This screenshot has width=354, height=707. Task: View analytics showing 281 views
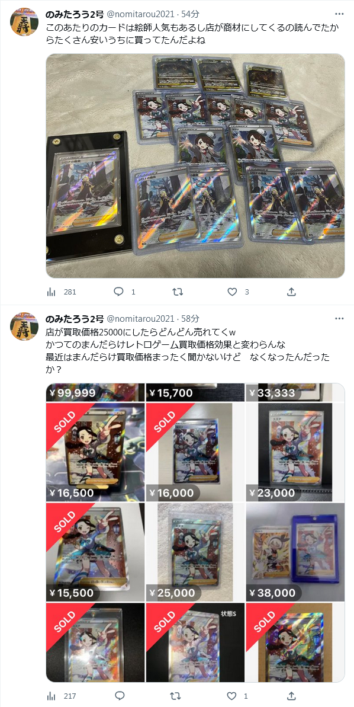pos(61,292)
